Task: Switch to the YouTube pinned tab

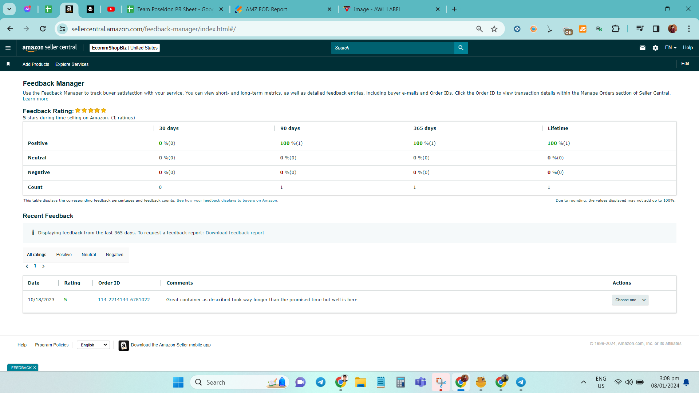Action: [x=111, y=9]
